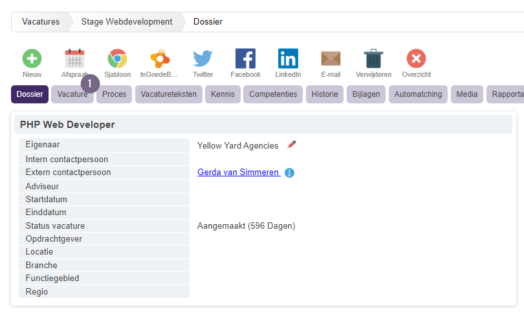Delete using Verwijderen trash icon

tap(373, 58)
